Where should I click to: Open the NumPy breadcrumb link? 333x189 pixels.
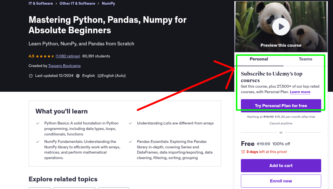pyautogui.click(x=108, y=3)
